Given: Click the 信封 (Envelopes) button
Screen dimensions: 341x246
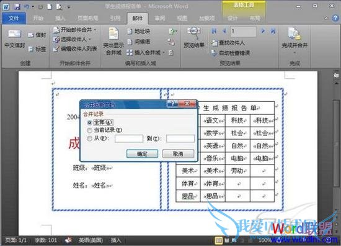Looking at the screenshot, I should point(37,35).
